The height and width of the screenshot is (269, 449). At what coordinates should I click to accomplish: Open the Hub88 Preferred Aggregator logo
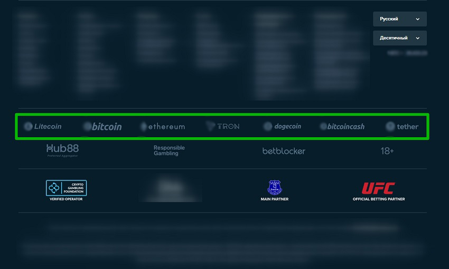coord(62,150)
